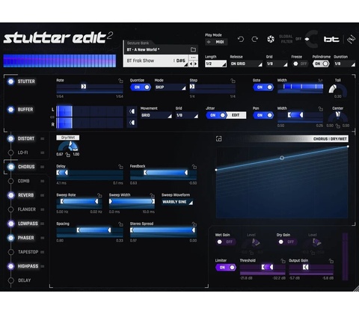Click the Stereo Spread slider
Viewport: 359px width, 314px height.
(x=163, y=230)
